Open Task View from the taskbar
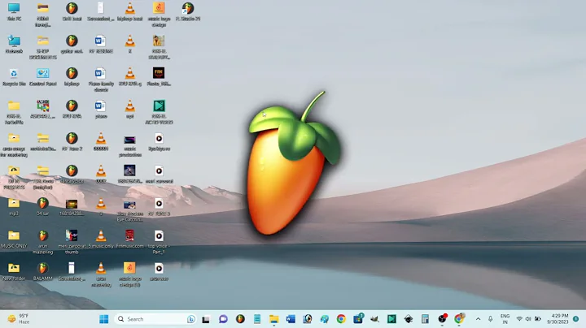 tap(206, 319)
